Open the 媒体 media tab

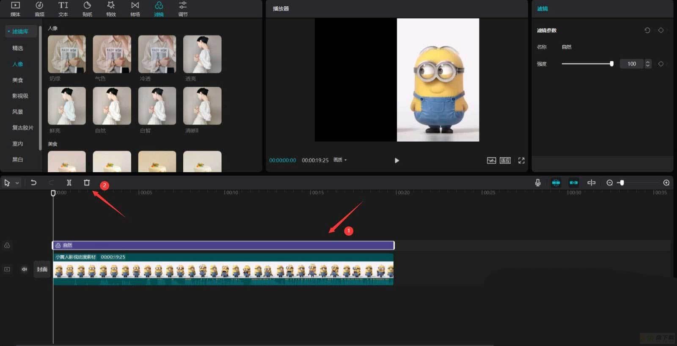pyautogui.click(x=15, y=9)
